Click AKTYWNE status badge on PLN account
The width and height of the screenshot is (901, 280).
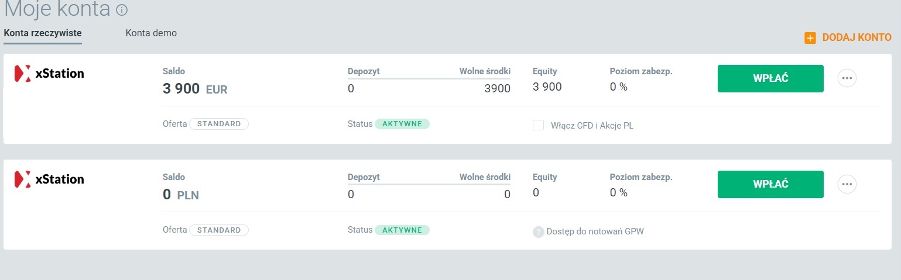coord(402,230)
